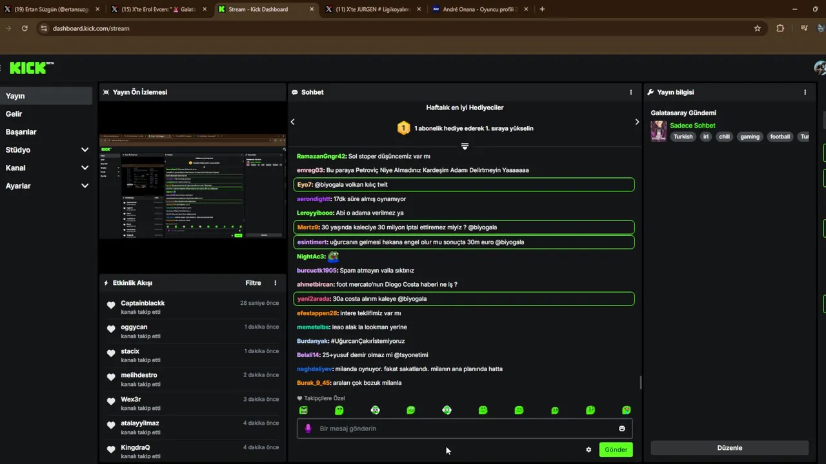Click the Yayın Ön İzlemesi panel icon

pos(106,92)
